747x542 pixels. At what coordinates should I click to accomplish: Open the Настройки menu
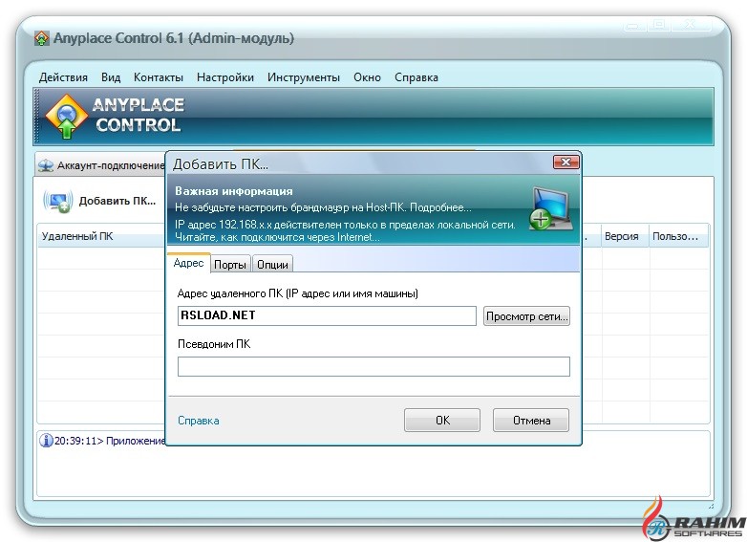224,77
